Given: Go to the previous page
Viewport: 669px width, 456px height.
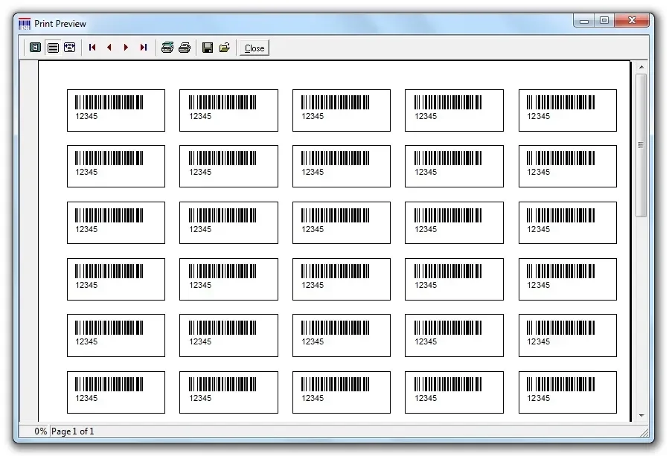Looking at the screenshot, I should 109,48.
